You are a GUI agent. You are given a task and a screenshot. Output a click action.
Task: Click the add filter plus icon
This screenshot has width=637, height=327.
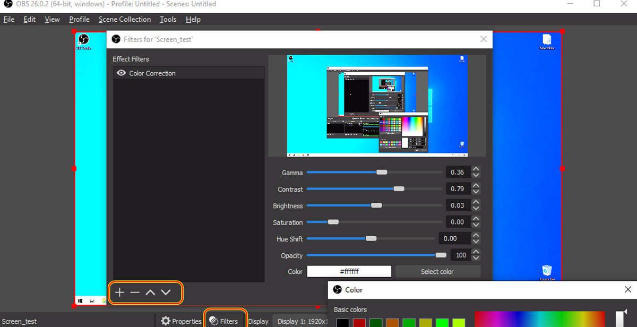click(x=119, y=292)
